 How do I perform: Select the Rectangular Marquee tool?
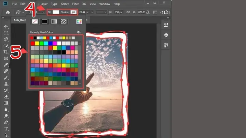click(6, 33)
